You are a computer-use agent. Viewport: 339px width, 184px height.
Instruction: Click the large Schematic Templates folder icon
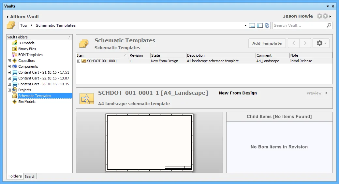84,43
